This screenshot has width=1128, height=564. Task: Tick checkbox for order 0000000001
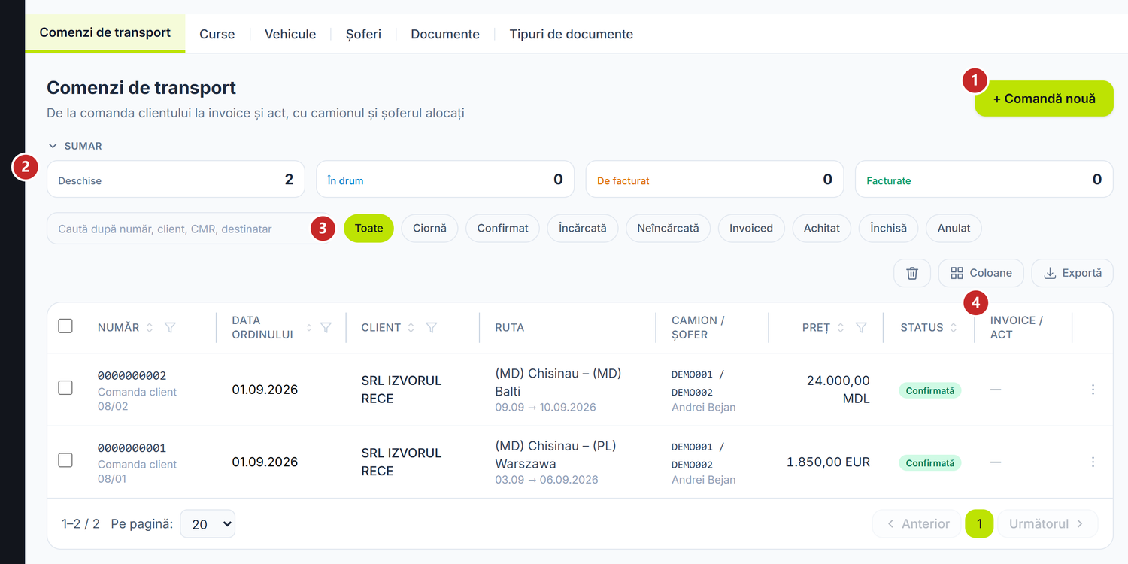tap(65, 459)
